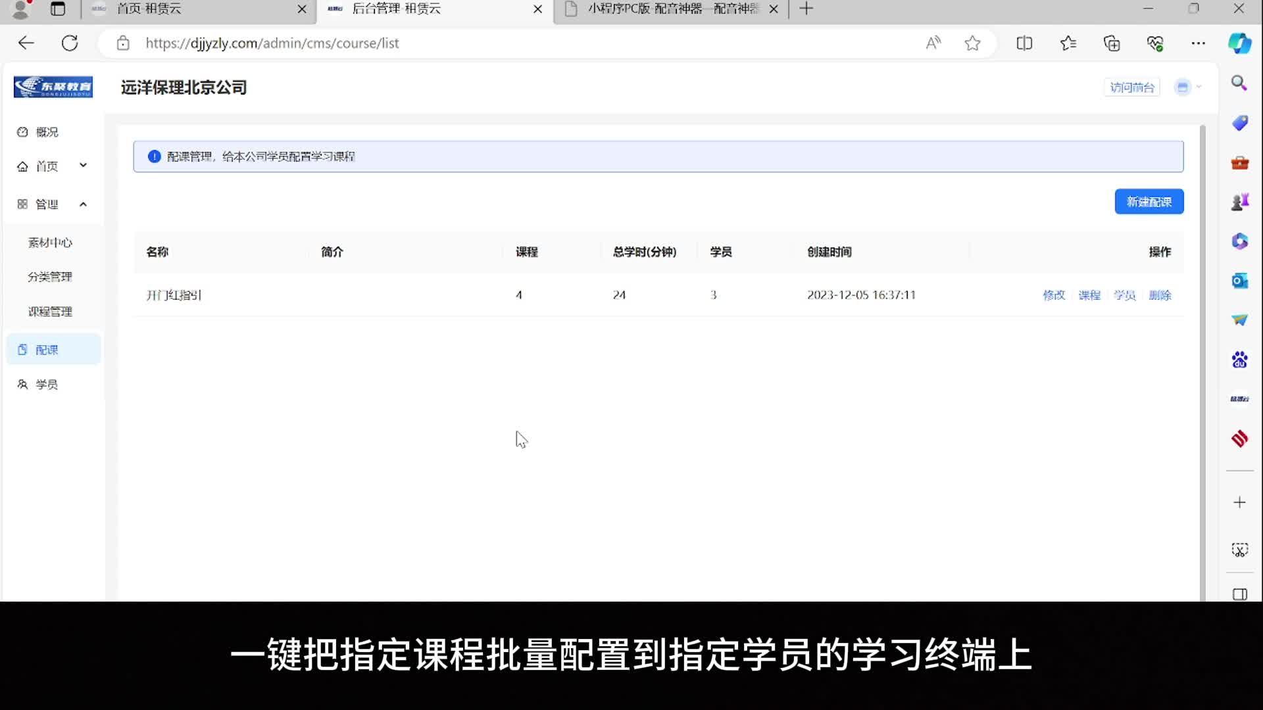Image resolution: width=1263 pixels, height=710 pixels.
Task: Collapse the 管理 menu chevron
Action: pyautogui.click(x=83, y=204)
